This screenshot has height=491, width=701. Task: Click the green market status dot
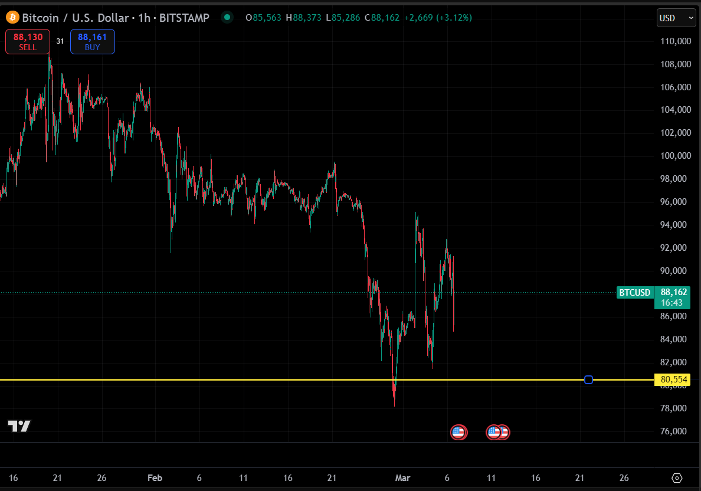pyautogui.click(x=227, y=18)
